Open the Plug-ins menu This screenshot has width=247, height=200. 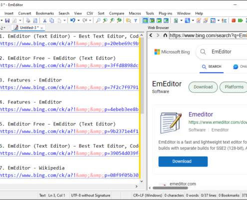165,13
